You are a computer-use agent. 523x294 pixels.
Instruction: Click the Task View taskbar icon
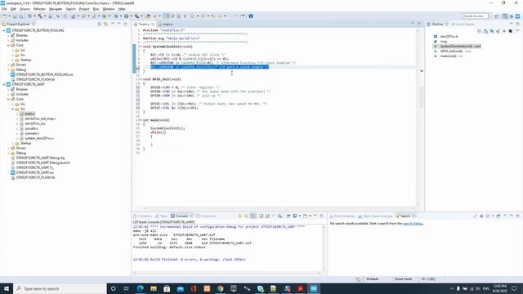tap(127, 288)
